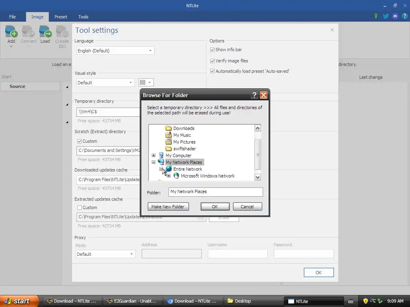Image resolution: width=410 pixels, height=307 pixels.
Task: Click OK in Browse For Folder dialog
Action: (215, 207)
